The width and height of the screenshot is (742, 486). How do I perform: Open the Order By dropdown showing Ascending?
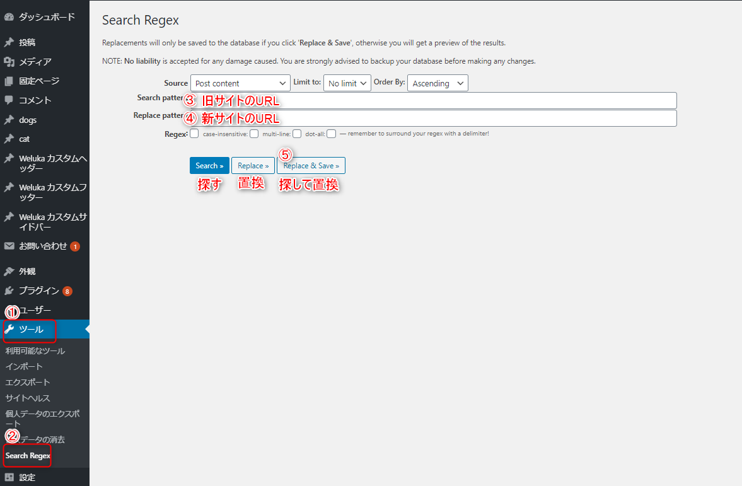[x=438, y=83]
